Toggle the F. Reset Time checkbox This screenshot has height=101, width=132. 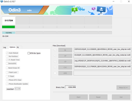[x=7, y=60]
